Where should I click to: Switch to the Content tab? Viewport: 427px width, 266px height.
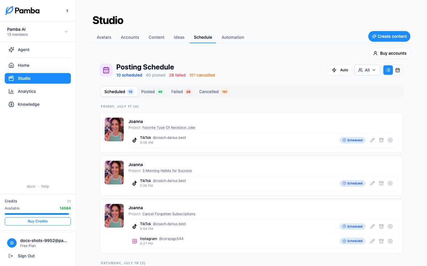coord(157,37)
